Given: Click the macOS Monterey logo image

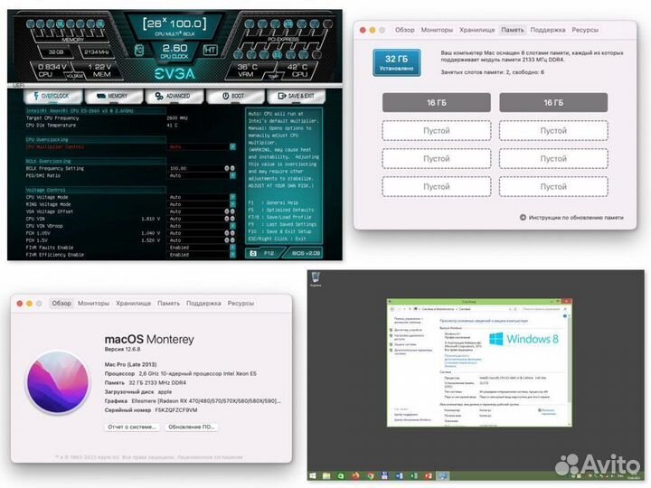Looking at the screenshot, I should pyautogui.click(x=58, y=382).
